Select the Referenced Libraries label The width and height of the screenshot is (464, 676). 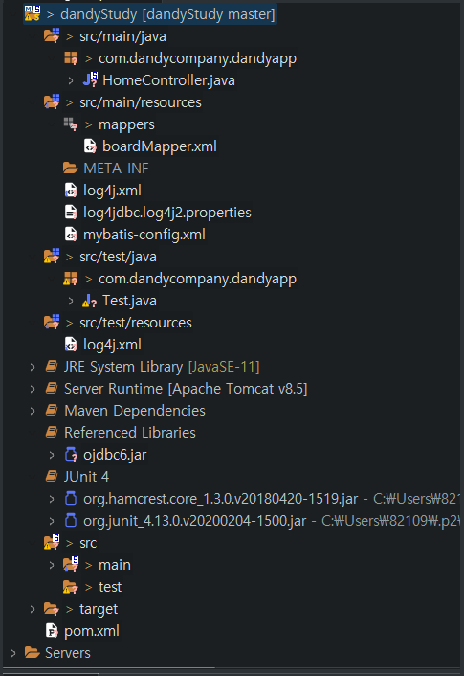coord(130,433)
